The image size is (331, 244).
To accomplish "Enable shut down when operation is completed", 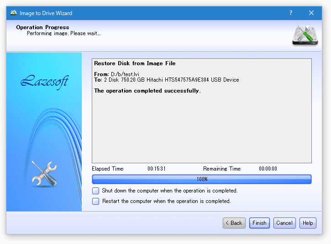I will coord(95,191).
